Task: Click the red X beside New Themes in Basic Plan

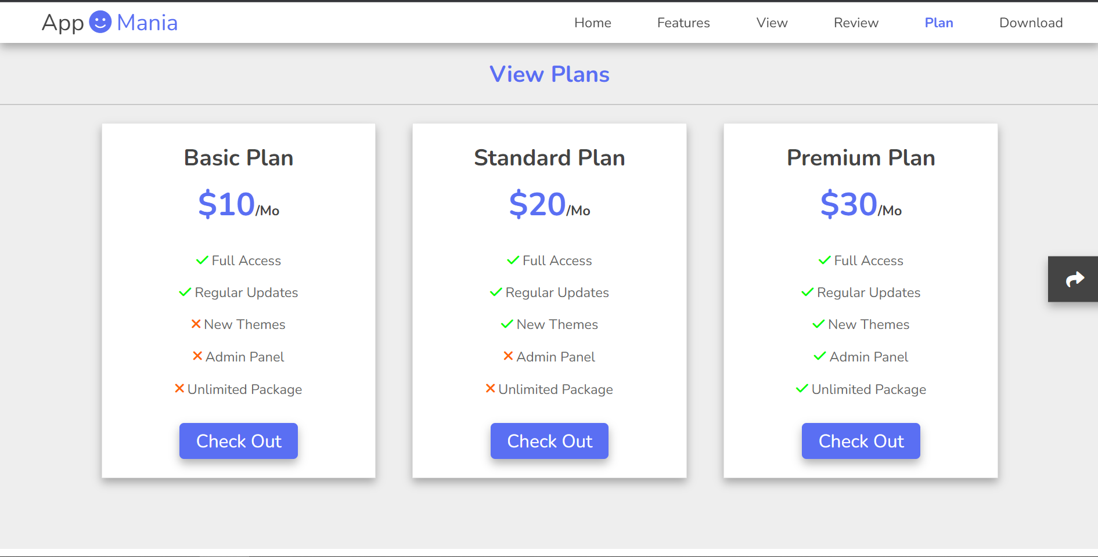Action: [196, 324]
